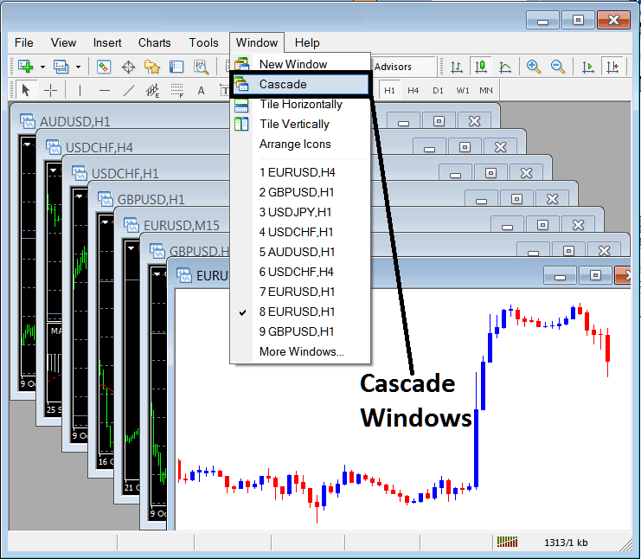Select the cursor arrow tool
Screen dimensions: 641x559
point(25,90)
